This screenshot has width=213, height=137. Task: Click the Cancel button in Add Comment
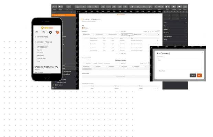pos(193,75)
